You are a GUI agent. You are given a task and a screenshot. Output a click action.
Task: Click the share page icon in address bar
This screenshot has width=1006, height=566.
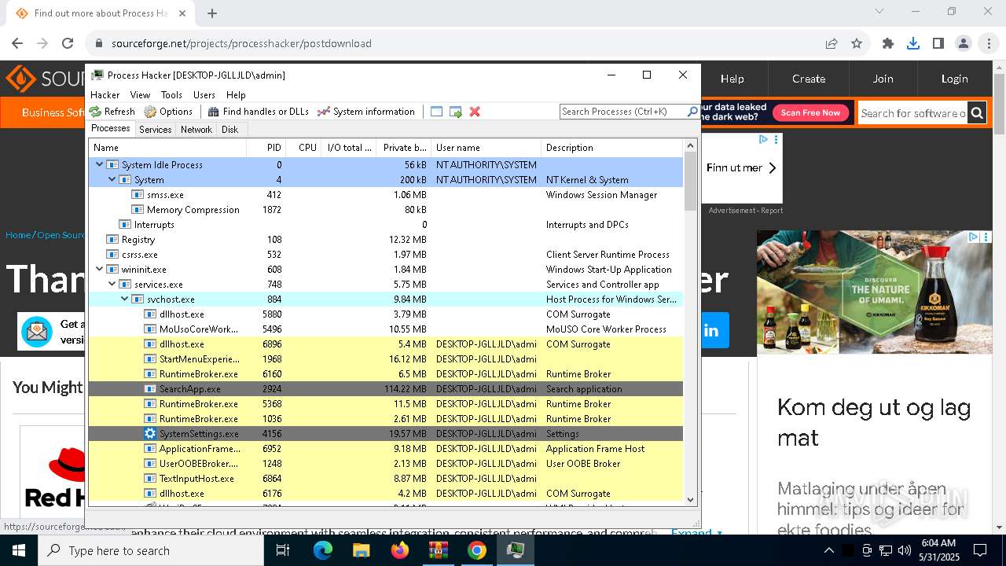point(832,43)
